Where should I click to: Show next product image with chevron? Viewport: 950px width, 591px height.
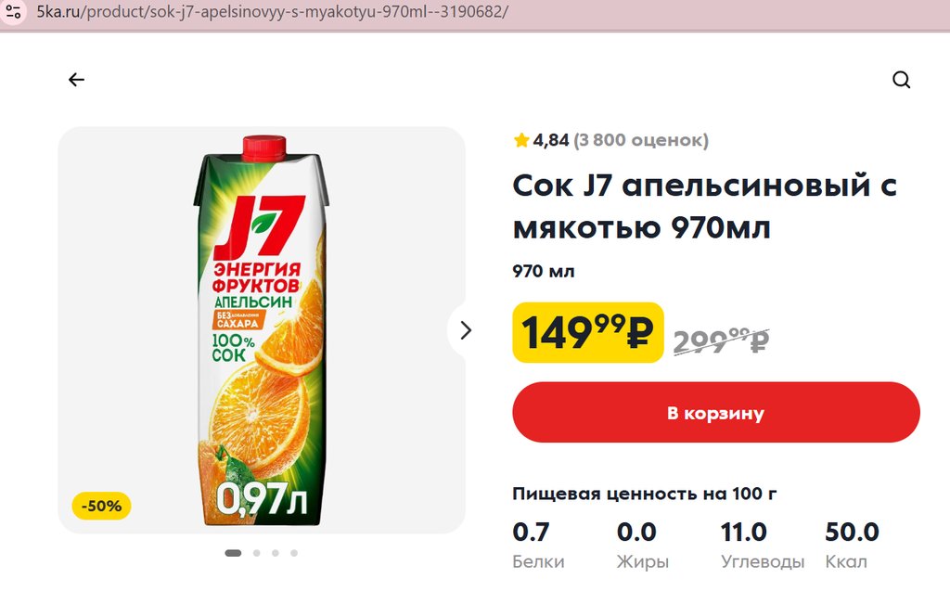pyautogui.click(x=466, y=330)
